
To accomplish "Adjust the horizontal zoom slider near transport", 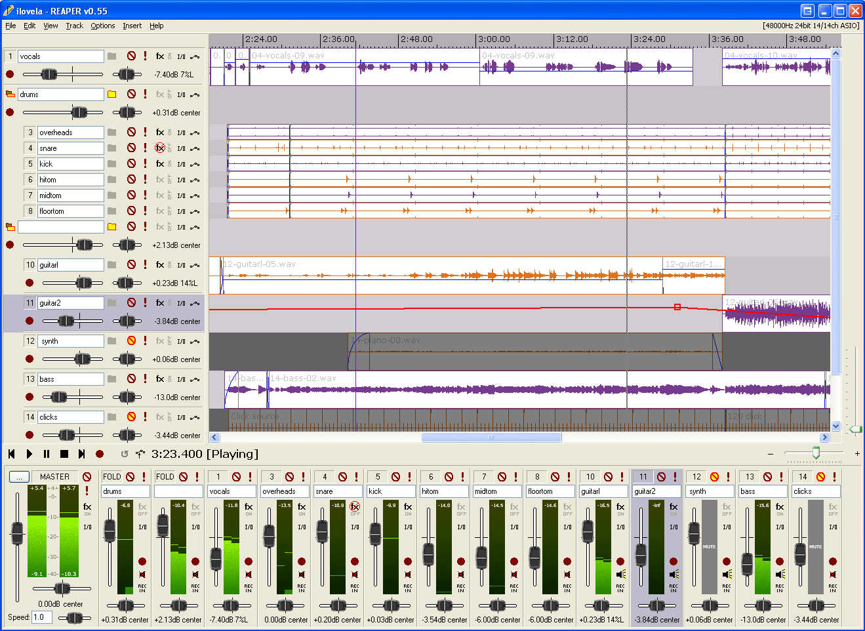I will (x=816, y=453).
